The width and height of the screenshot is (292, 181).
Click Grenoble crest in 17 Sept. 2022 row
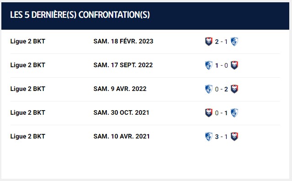209,65
